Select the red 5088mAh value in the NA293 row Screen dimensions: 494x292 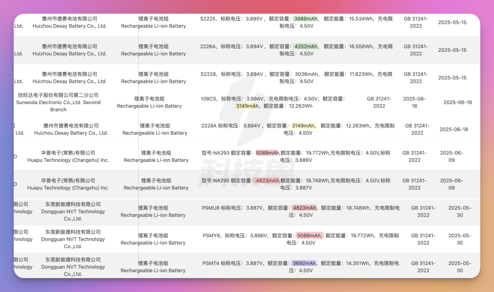coord(267,153)
